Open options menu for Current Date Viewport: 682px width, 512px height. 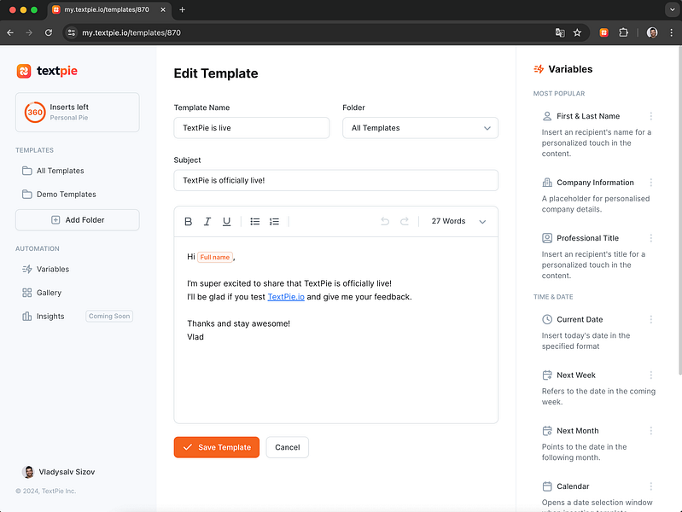pos(650,319)
